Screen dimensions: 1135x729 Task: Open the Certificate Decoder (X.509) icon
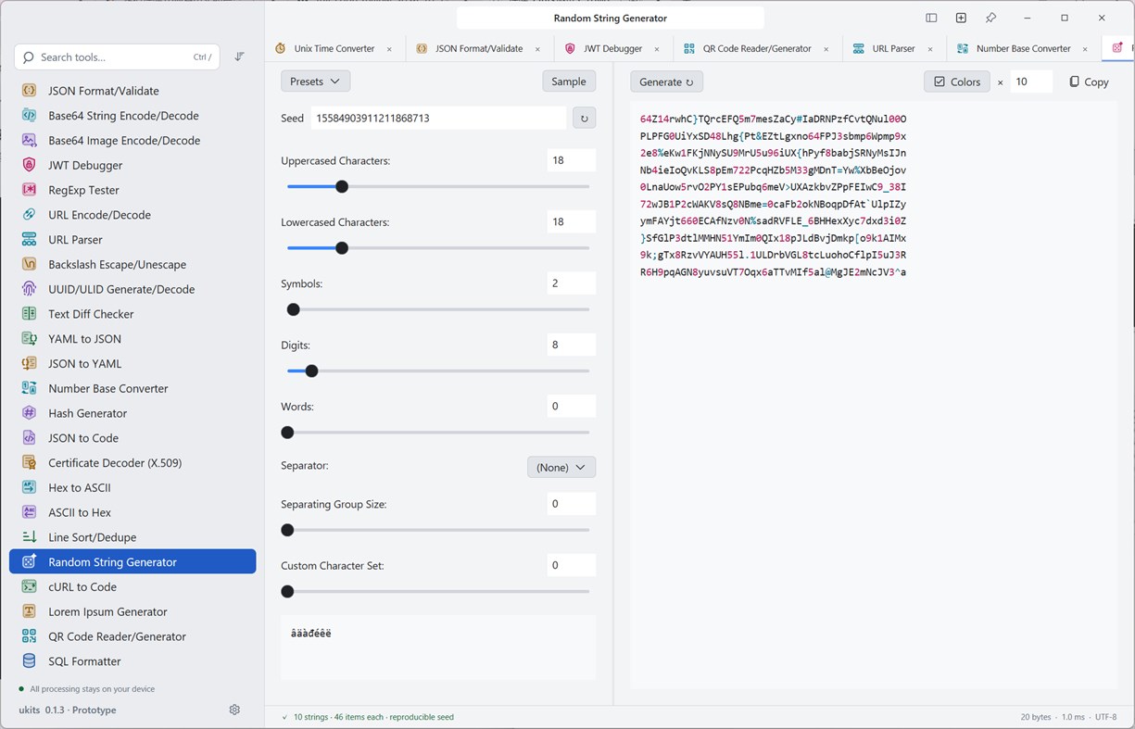click(x=30, y=462)
